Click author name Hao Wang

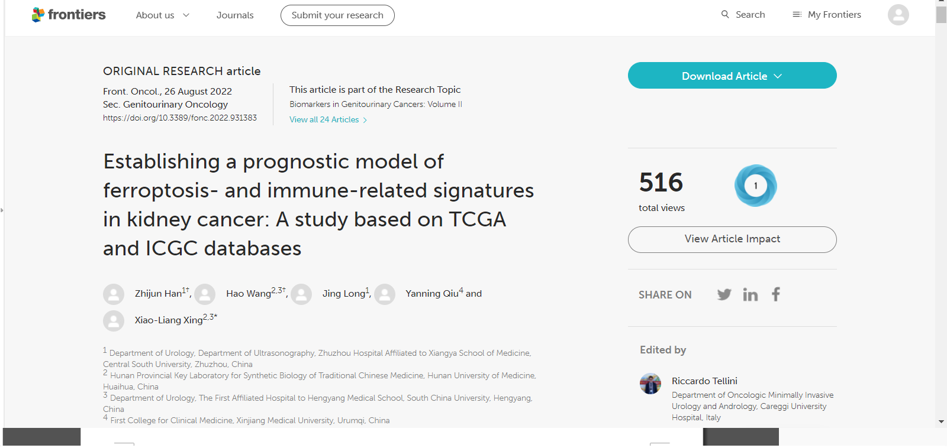[249, 294]
